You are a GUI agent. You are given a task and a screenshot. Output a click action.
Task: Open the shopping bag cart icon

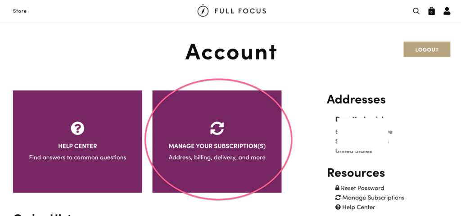[431, 11]
